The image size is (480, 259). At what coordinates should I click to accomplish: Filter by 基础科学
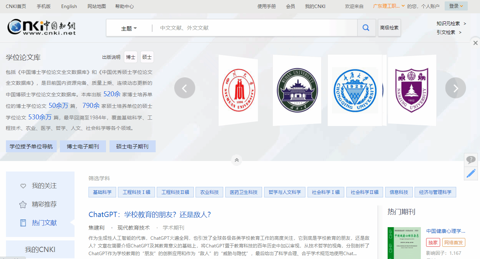(x=102, y=192)
